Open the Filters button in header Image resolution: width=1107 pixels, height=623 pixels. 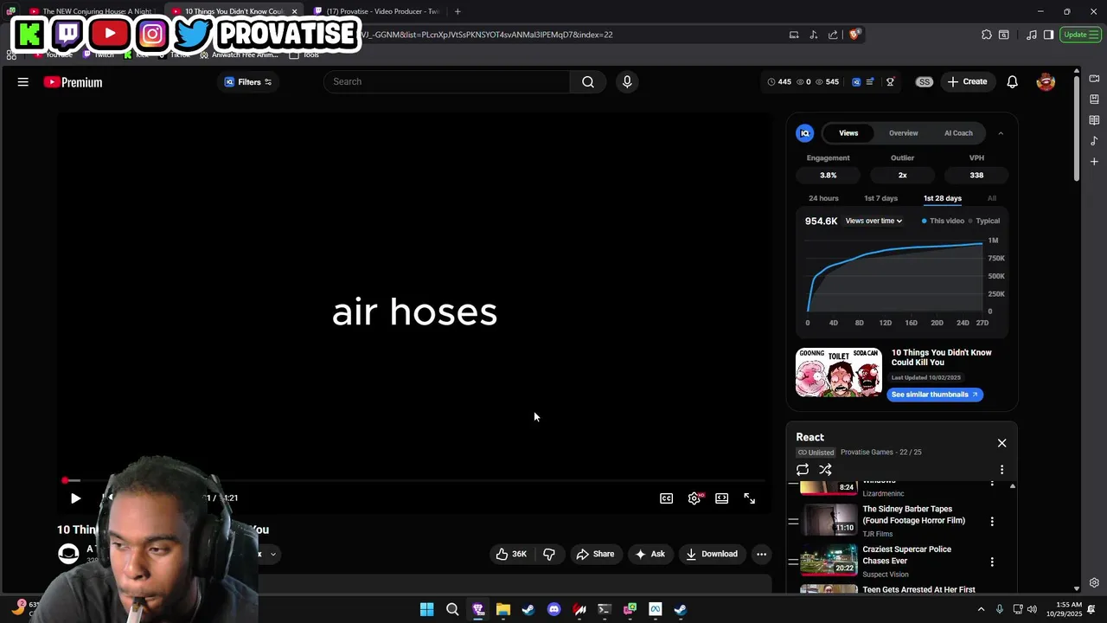tap(248, 82)
